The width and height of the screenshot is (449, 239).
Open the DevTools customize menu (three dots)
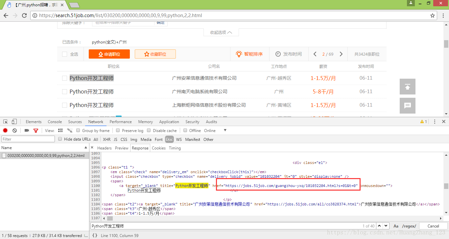tap(435, 122)
